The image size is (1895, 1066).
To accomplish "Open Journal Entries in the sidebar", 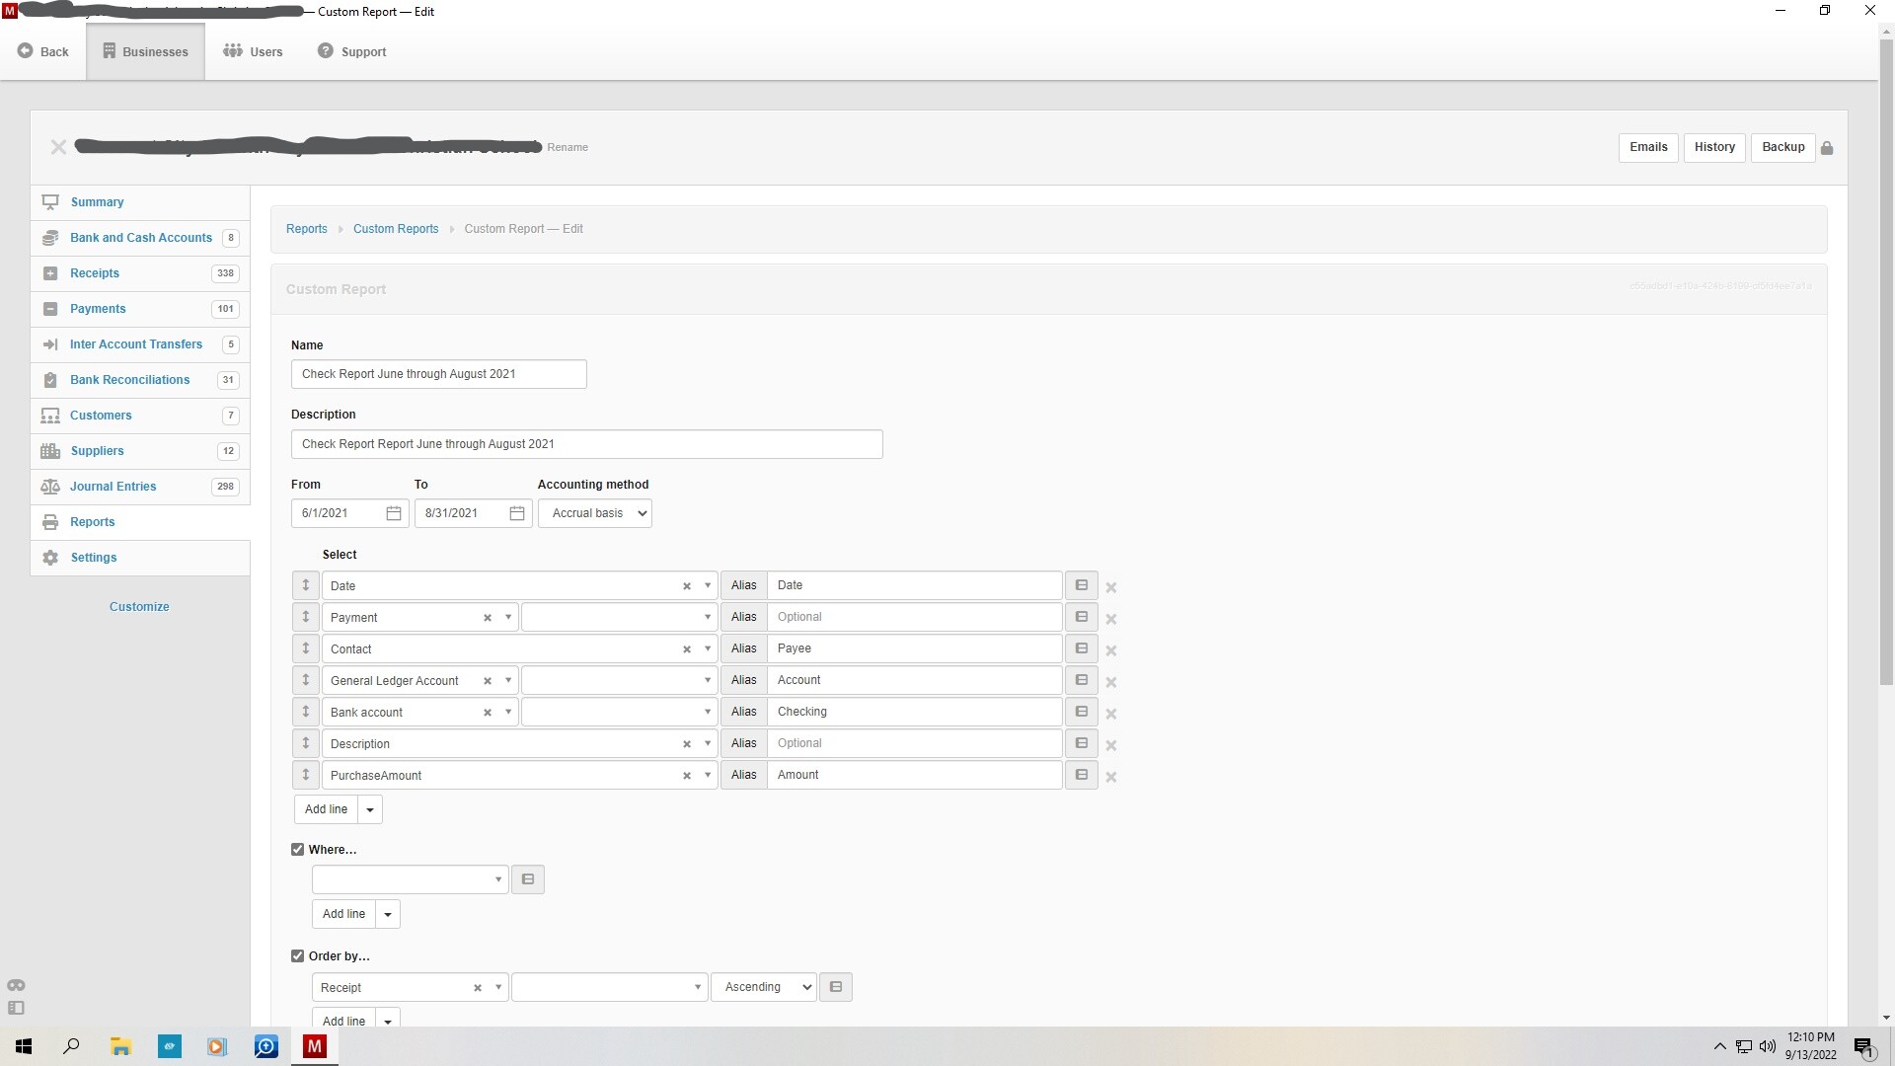I will [113, 487].
